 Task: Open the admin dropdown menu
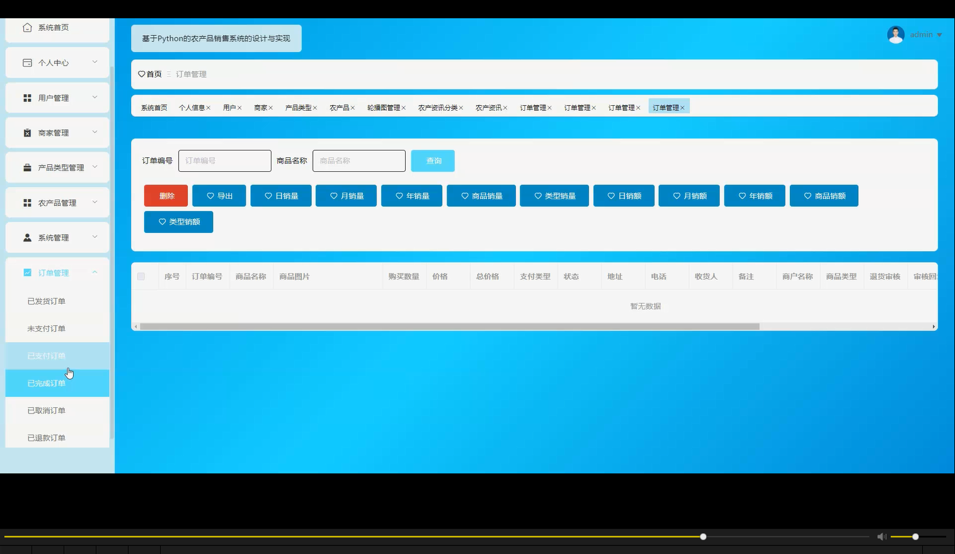point(939,35)
